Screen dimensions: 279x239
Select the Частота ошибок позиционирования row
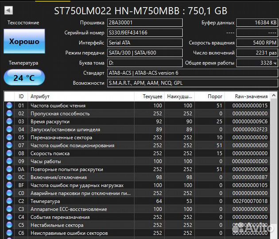coord(137,145)
